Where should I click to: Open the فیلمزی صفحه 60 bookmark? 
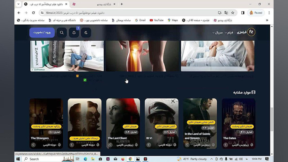196,20
